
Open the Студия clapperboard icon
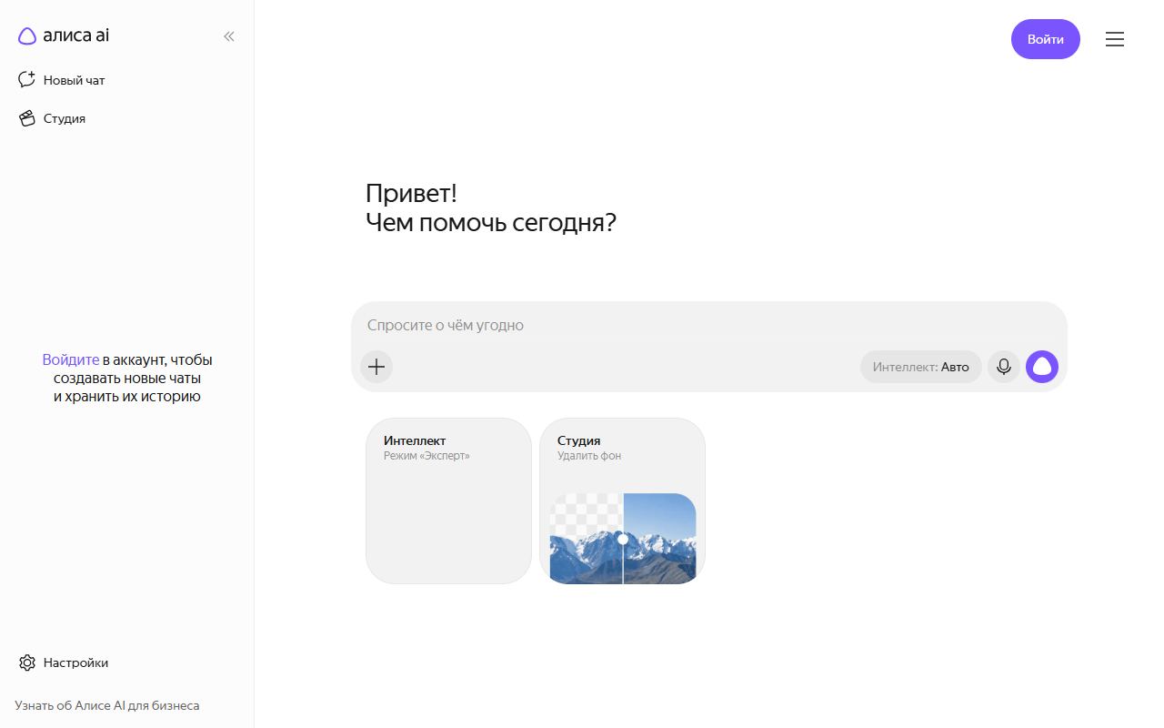[x=26, y=118]
